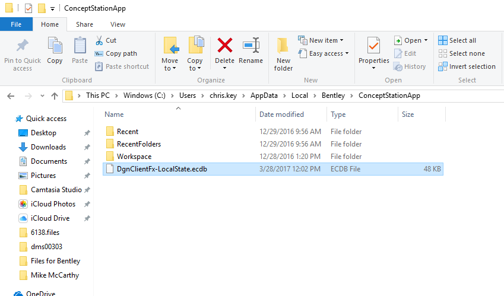Click chris.key in address path
The image size is (504, 296).
click(x=223, y=96)
